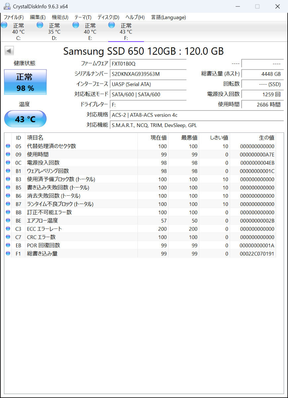
Task: Click the blue health indicator dot for BB 訂正不可能エラー数
Action: click(x=8, y=212)
